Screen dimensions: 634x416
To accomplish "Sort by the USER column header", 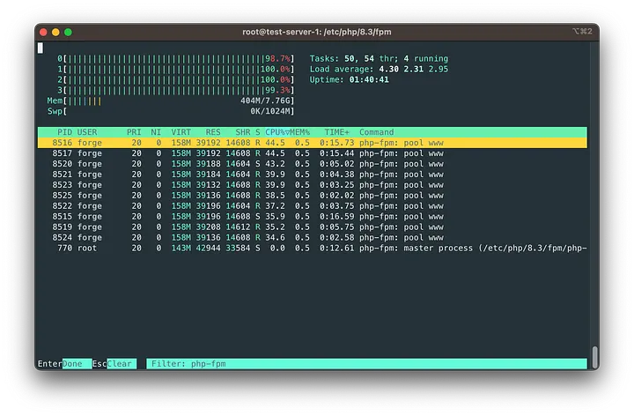I will coord(87,132).
